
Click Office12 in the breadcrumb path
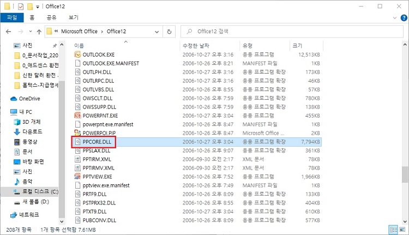click(x=116, y=31)
